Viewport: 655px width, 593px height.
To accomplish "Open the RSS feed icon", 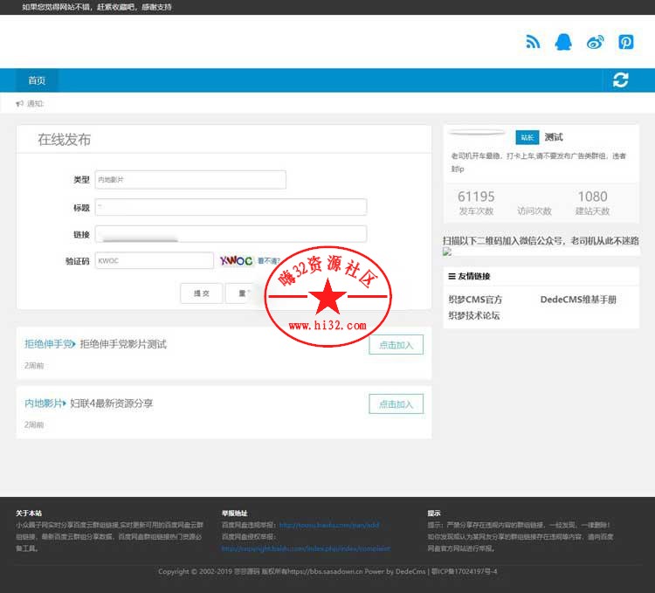I will [533, 42].
